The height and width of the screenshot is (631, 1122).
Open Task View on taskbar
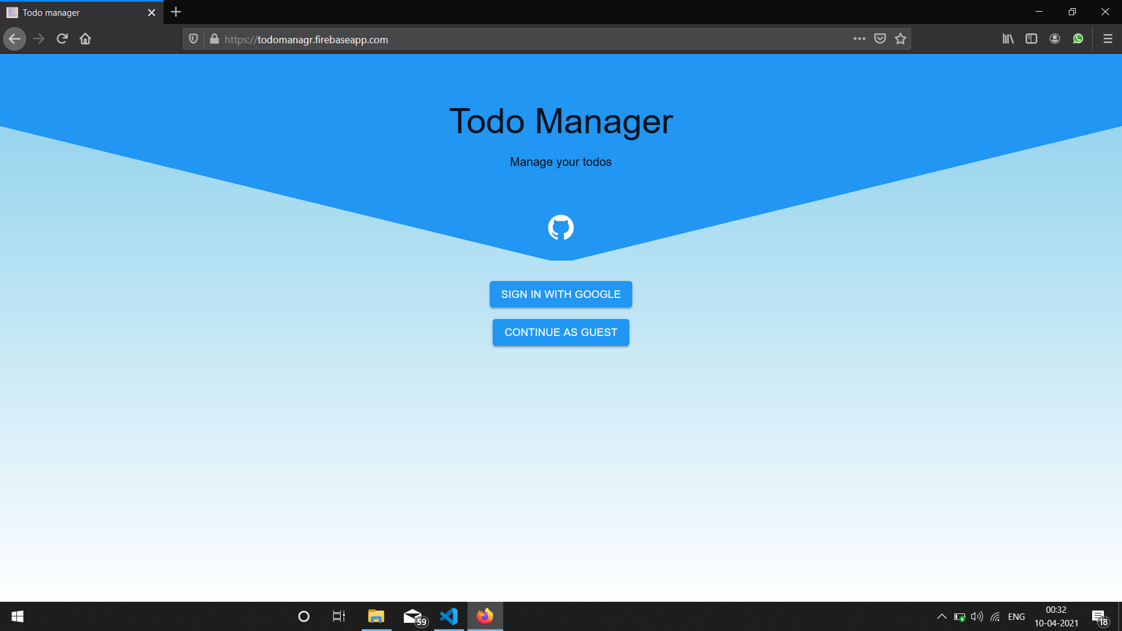click(339, 616)
